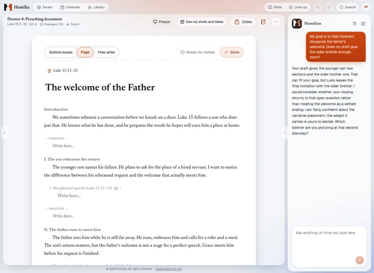The image size is (374, 273).
Task: Start a new Homilion chat icon
Action: coord(363,23)
